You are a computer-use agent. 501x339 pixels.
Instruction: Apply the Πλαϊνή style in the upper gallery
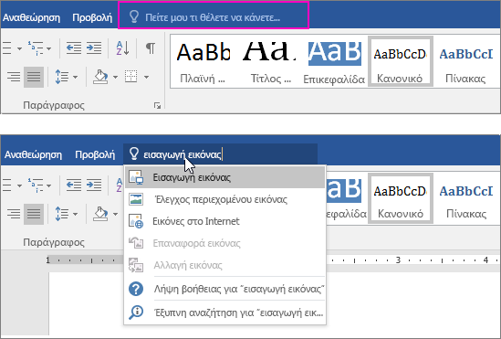(x=203, y=62)
